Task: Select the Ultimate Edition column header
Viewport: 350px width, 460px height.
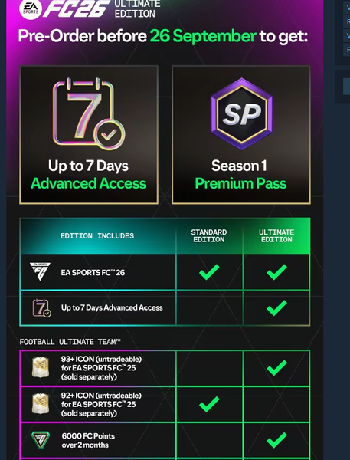Action: click(x=276, y=236)
